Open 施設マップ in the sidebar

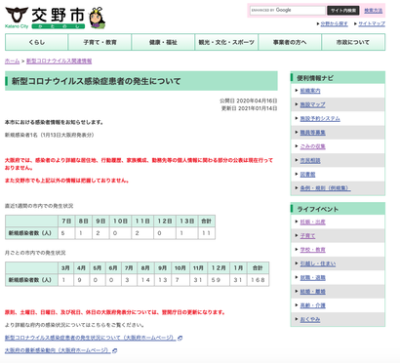pos(312,104)
